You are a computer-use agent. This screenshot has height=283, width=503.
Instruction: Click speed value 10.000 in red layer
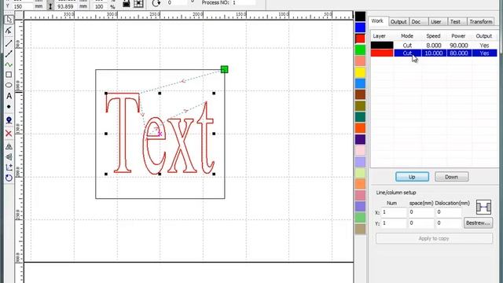tap(433, 53)
